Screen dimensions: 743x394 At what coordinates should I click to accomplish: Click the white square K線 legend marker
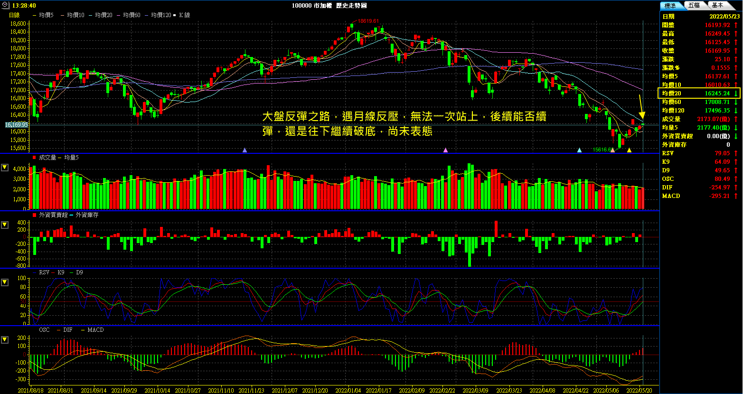[175, 15]
